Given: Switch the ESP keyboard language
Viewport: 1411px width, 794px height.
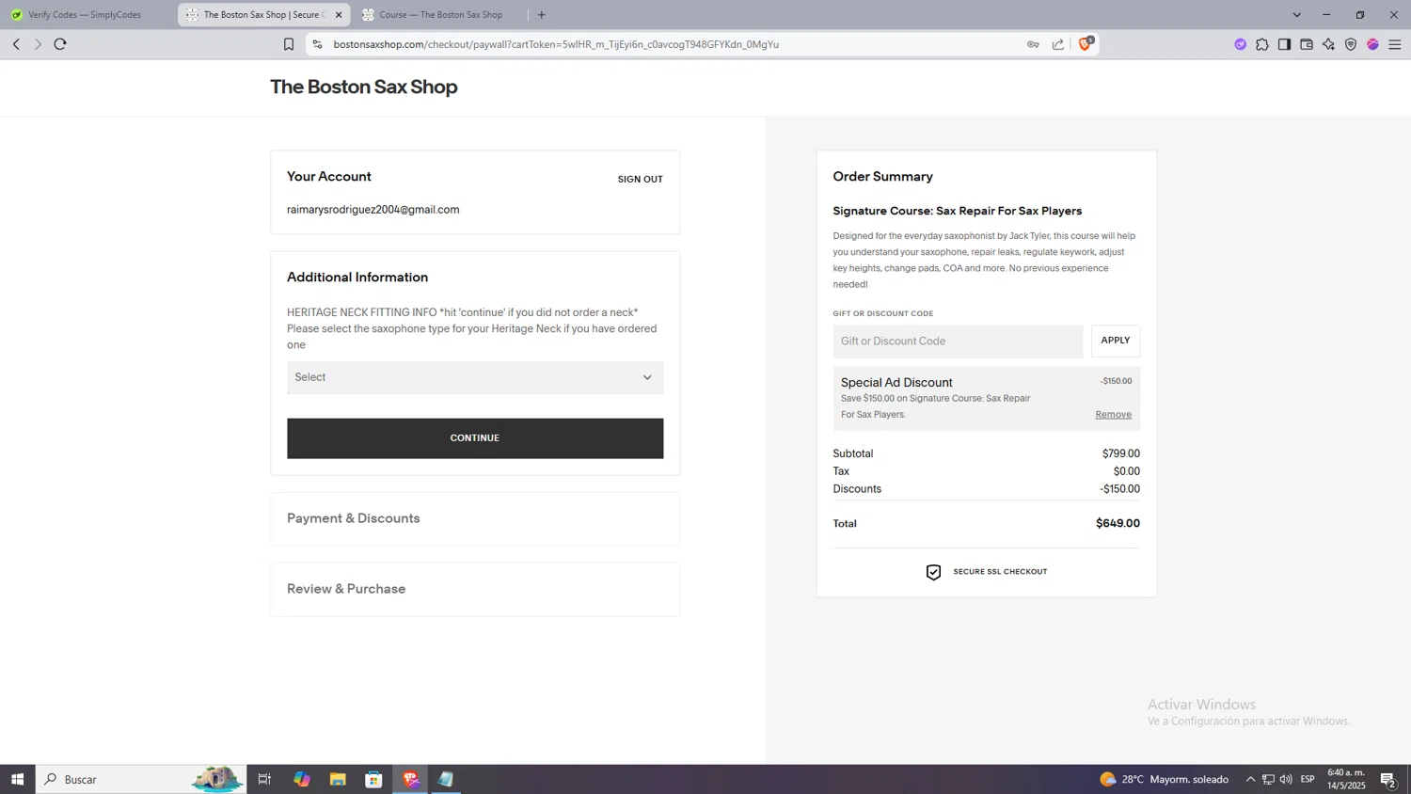Looking at the screenshot, I should tap(1308, 779).
